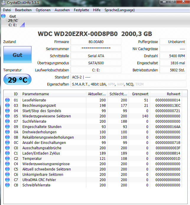Click status orb of Drehwiederholungen row
Screen dimensions: 190x205
coord(7,132)
